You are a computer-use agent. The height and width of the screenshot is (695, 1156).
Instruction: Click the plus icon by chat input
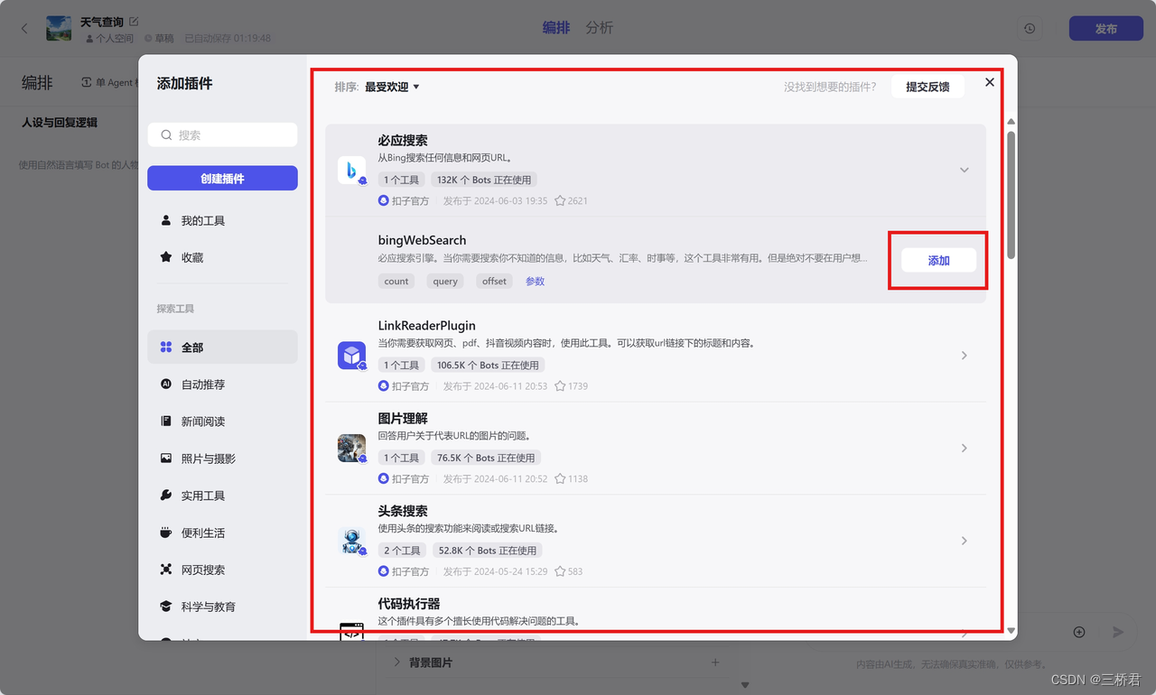[1079, 632]
